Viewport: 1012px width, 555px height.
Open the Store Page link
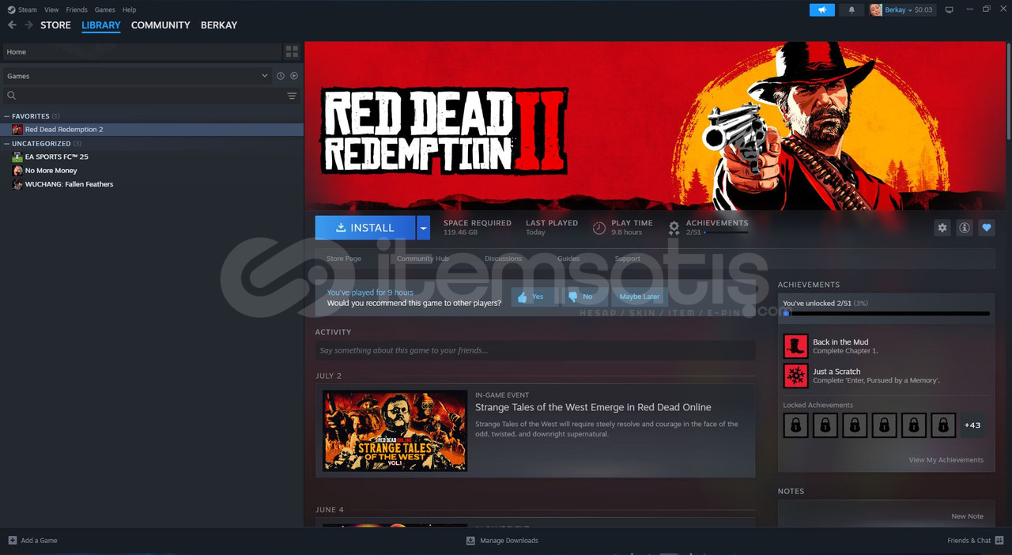[x=344, y=259]
